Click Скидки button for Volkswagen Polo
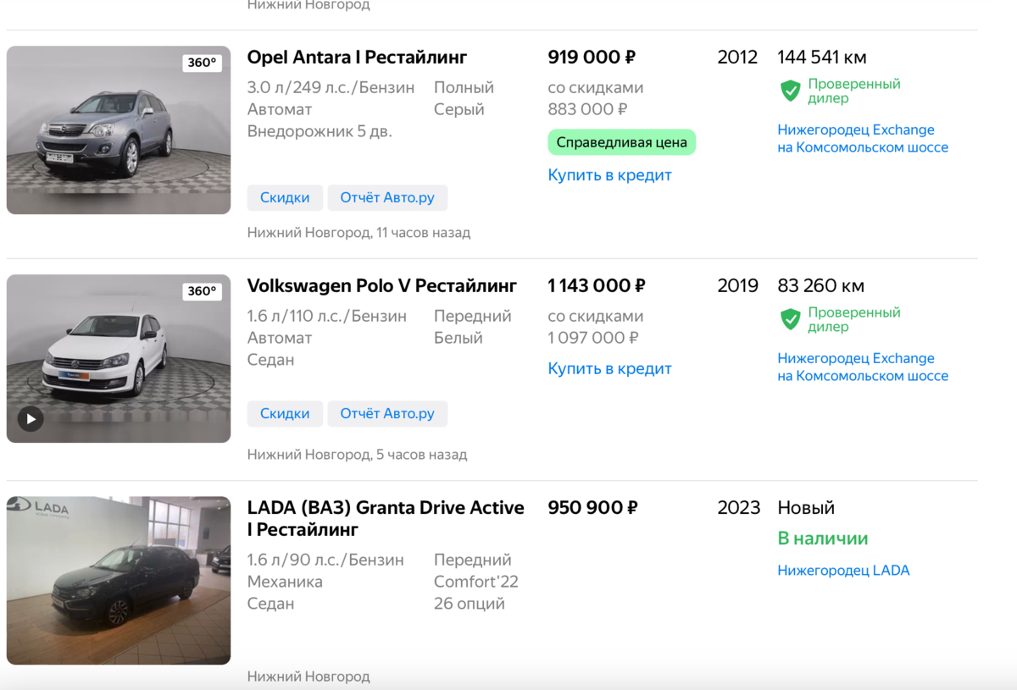This screenshot has height=690, width=1017. (285, 413)
